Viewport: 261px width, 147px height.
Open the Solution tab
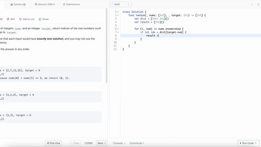[x=18, y=4]
